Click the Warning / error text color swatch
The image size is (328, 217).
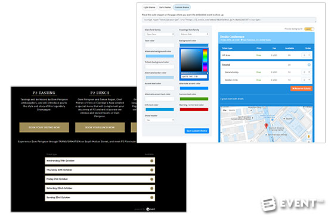pyautogui.click(x=194, y=109)
